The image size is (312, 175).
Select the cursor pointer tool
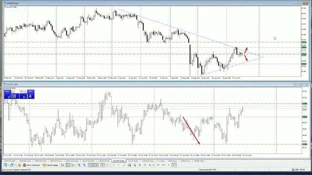click(102, 165)
